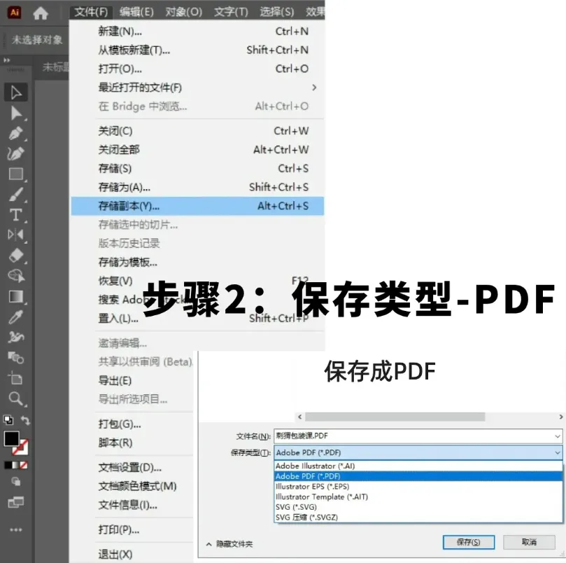Set paint mode to None
The height and width of the screenshot is (563, 566).
pyautogui.click(x=24, y=465)
